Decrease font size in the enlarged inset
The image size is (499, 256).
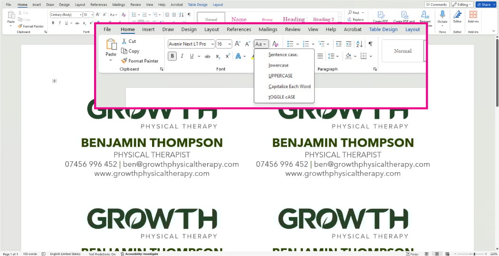[x=247, y=44]
